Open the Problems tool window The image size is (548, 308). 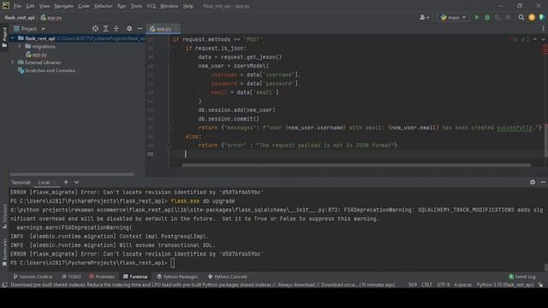pyautogui.click(x=102, y=276)
